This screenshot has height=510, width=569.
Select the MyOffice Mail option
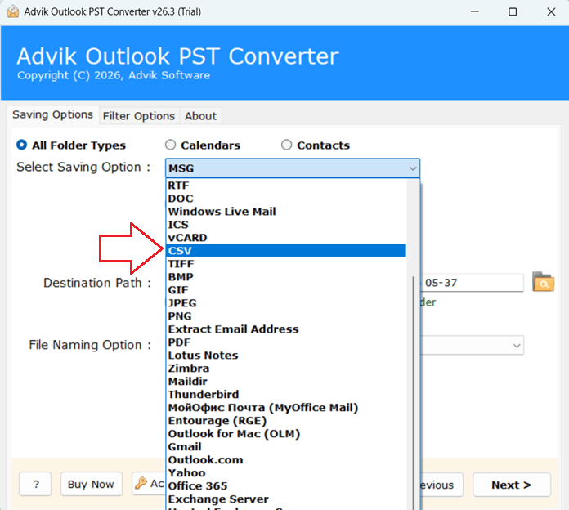(x=286, y=407)
